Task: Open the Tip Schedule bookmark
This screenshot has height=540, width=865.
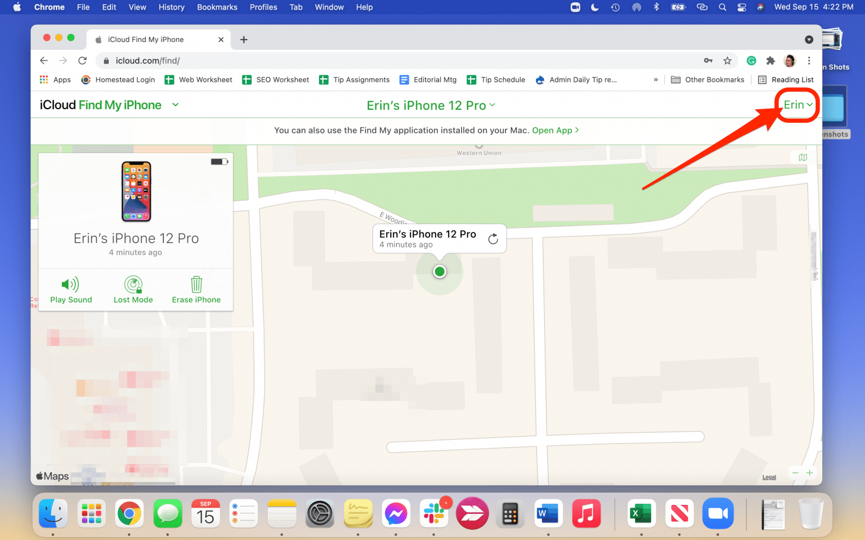Action: pos(496,80)
